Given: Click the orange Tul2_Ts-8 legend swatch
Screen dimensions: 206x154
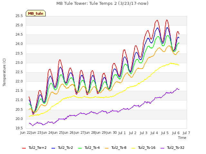Looking at the screenshot, I should point(107,148).
